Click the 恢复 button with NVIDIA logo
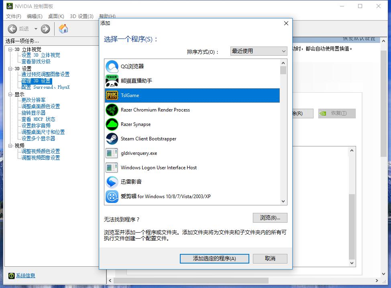Image resolution: width=391 pixels, height=288 pixels. [x=337, y=114]
